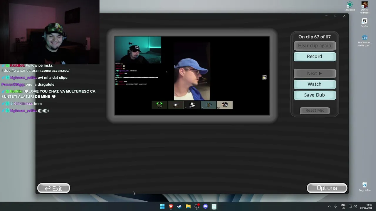Click the Record button
Image resolution: width=376 pixels, height=211 pixels.
315,57
